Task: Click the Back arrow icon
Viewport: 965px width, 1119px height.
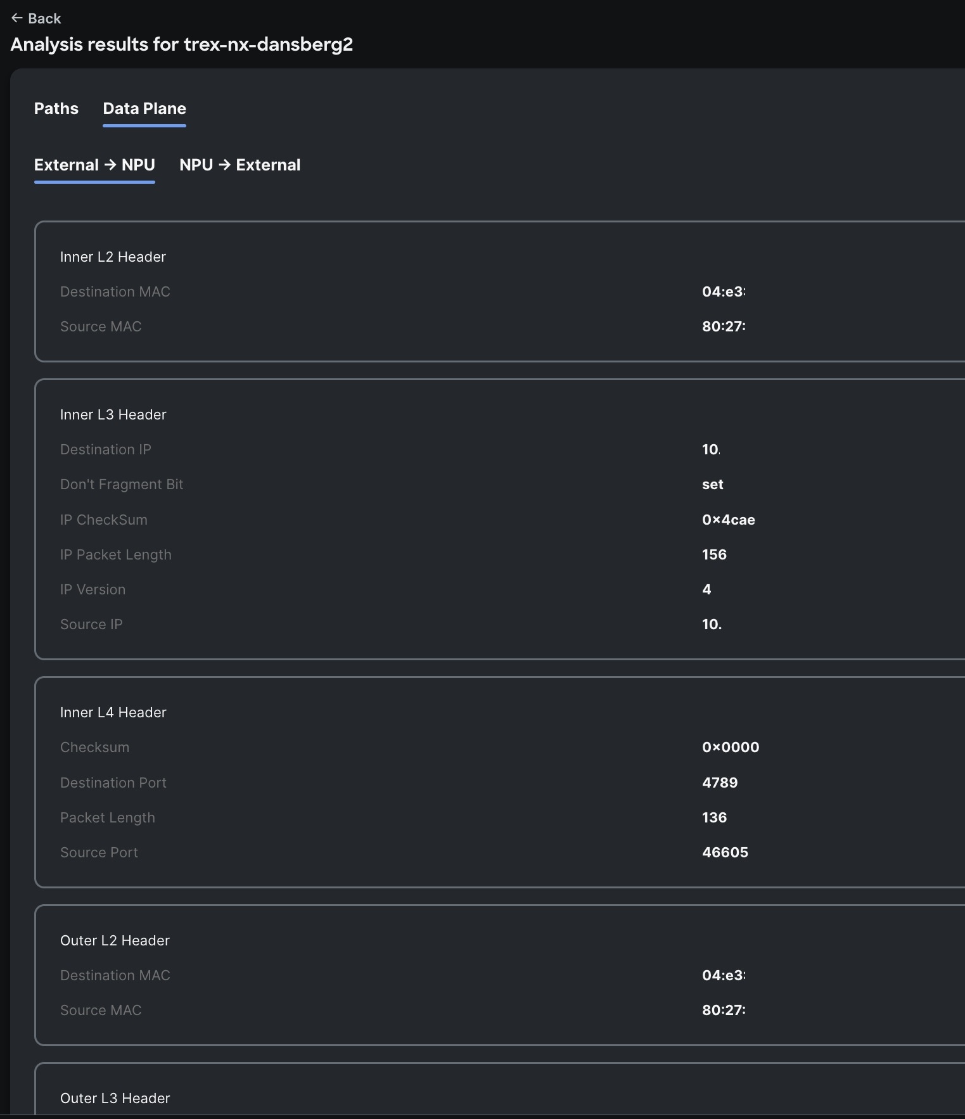Action: pyautogui.click(x=17, y=18)
